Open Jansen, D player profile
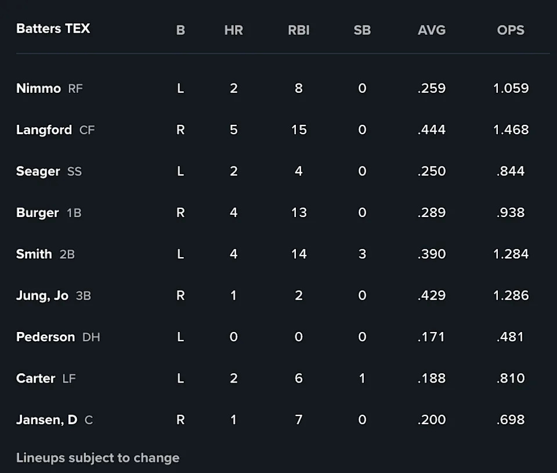The image size is (557, 473). pyautogui.click(x=46, y=420)
